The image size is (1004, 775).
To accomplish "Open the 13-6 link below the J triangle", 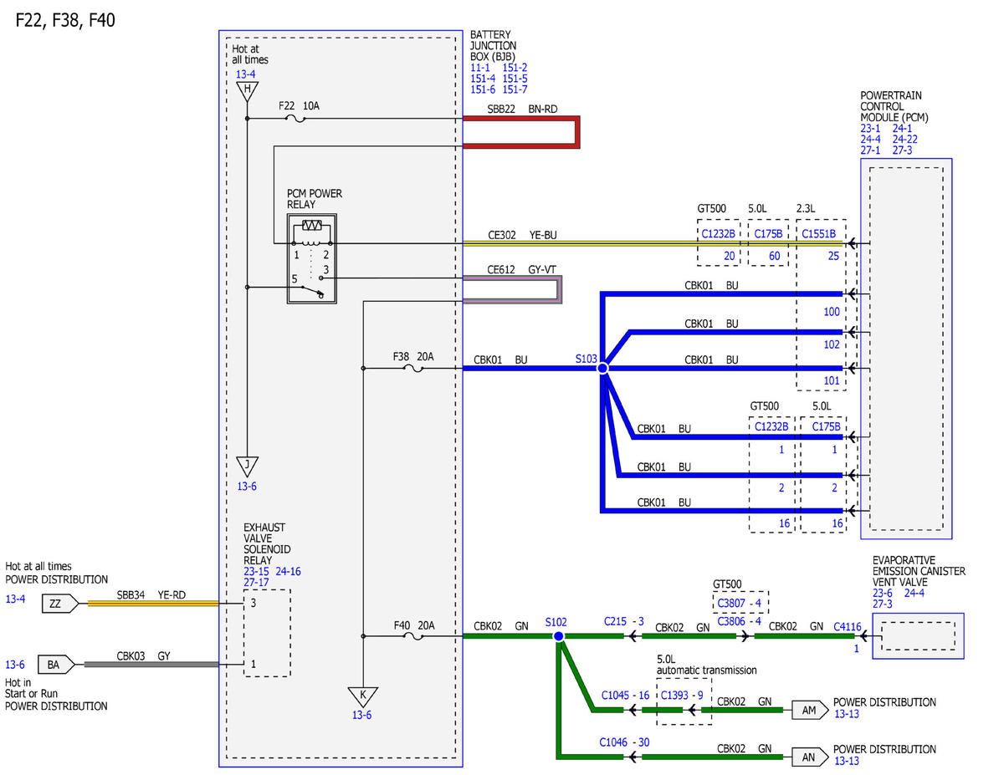I will [x=248, y=485].
